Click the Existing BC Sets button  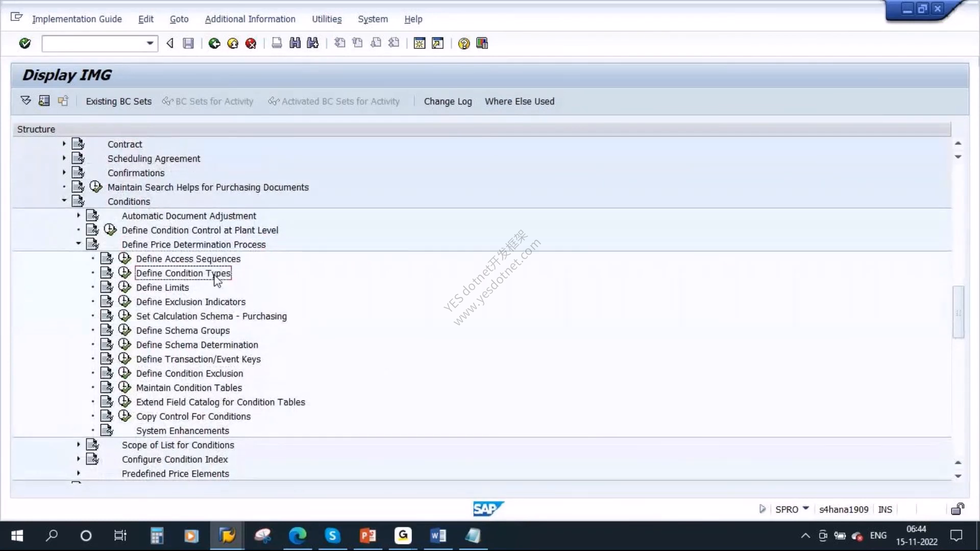[118, 101]
